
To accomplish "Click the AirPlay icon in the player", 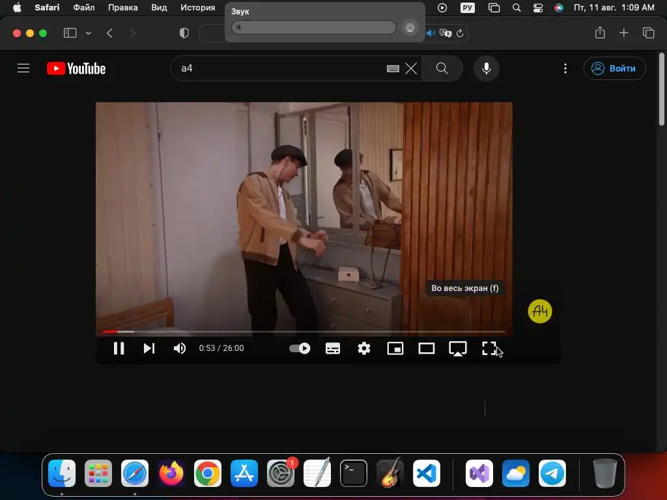I will (458, 349).
